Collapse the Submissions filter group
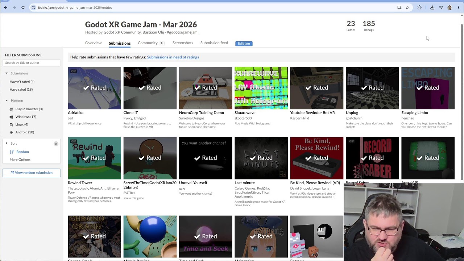Image resolution: width=464 pixels, height=261 pixels. tap(7, 73)
